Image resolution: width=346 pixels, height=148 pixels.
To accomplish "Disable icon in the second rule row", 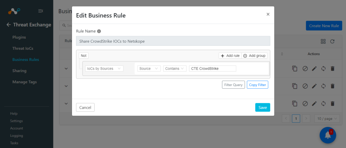I will tap(305, 86).
